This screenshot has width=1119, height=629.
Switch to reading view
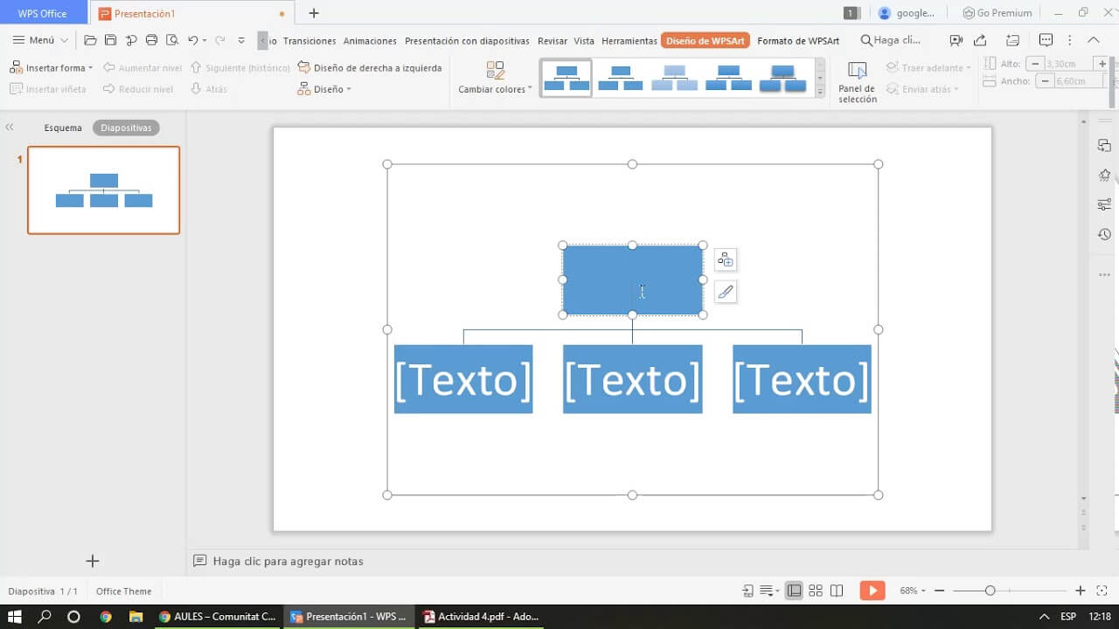pyautogui.click(x=836, y=591)
